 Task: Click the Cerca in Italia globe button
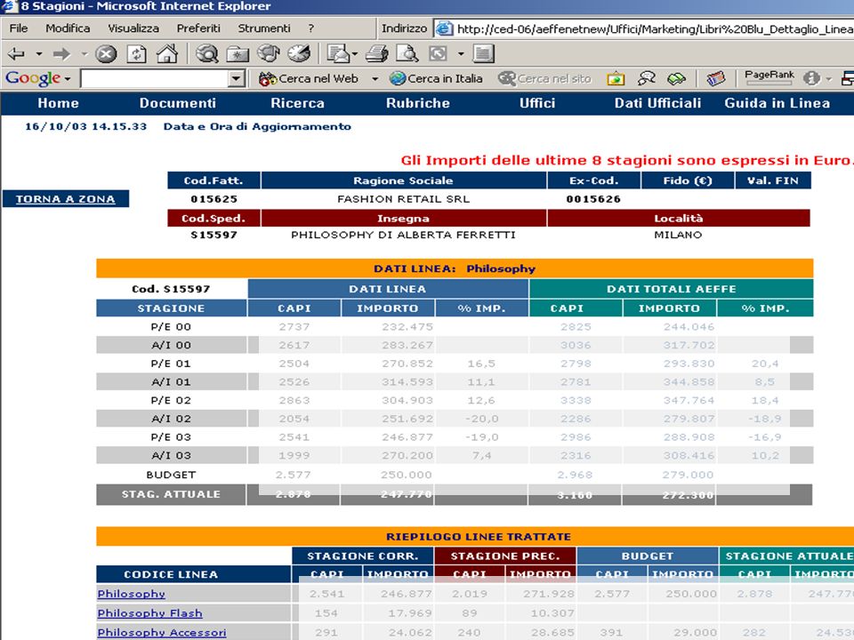point(436,79)
